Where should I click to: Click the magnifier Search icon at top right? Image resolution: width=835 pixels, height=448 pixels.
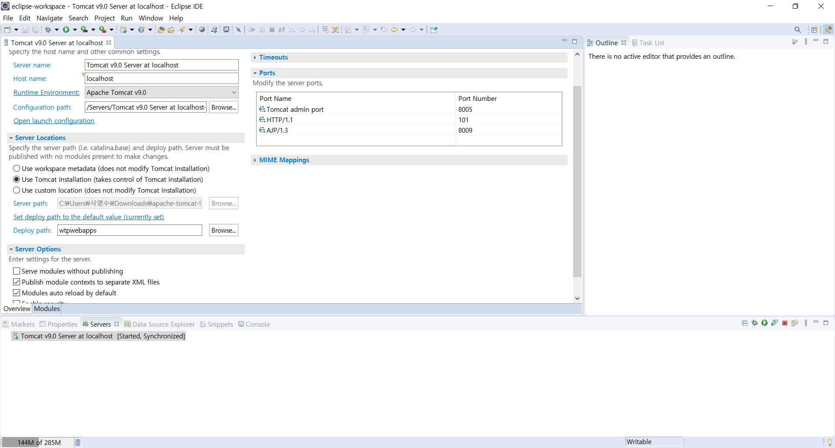point(798,30)
